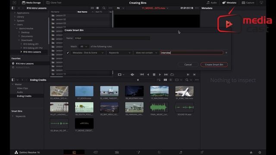This screenshot has height=155, width=276.
Task: Open the Fit zoom dropdown
Action: [x=120, y=8]
